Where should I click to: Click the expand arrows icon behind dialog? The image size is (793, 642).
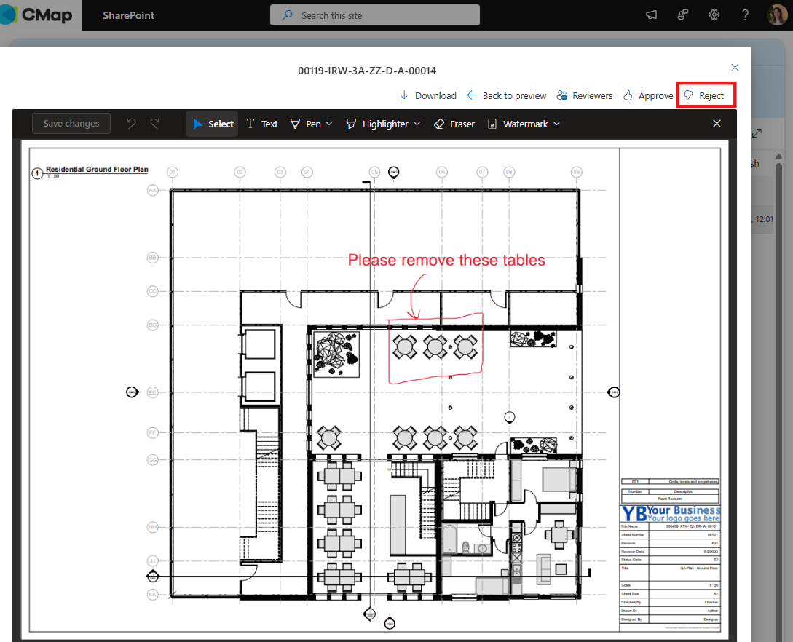pyautogui.click(x=757, y=133)
